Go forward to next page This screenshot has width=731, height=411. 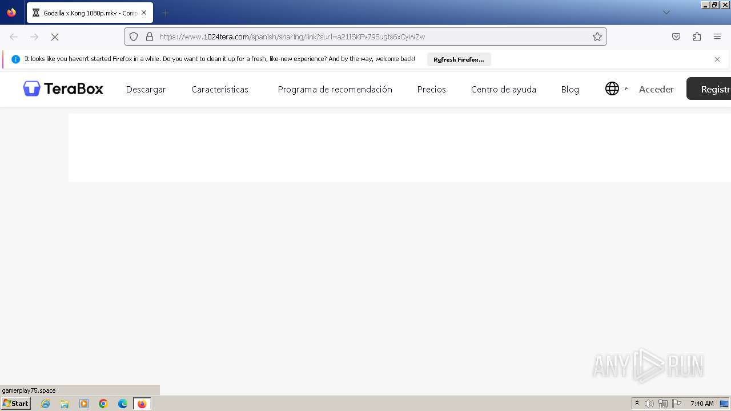click(34, 37)
